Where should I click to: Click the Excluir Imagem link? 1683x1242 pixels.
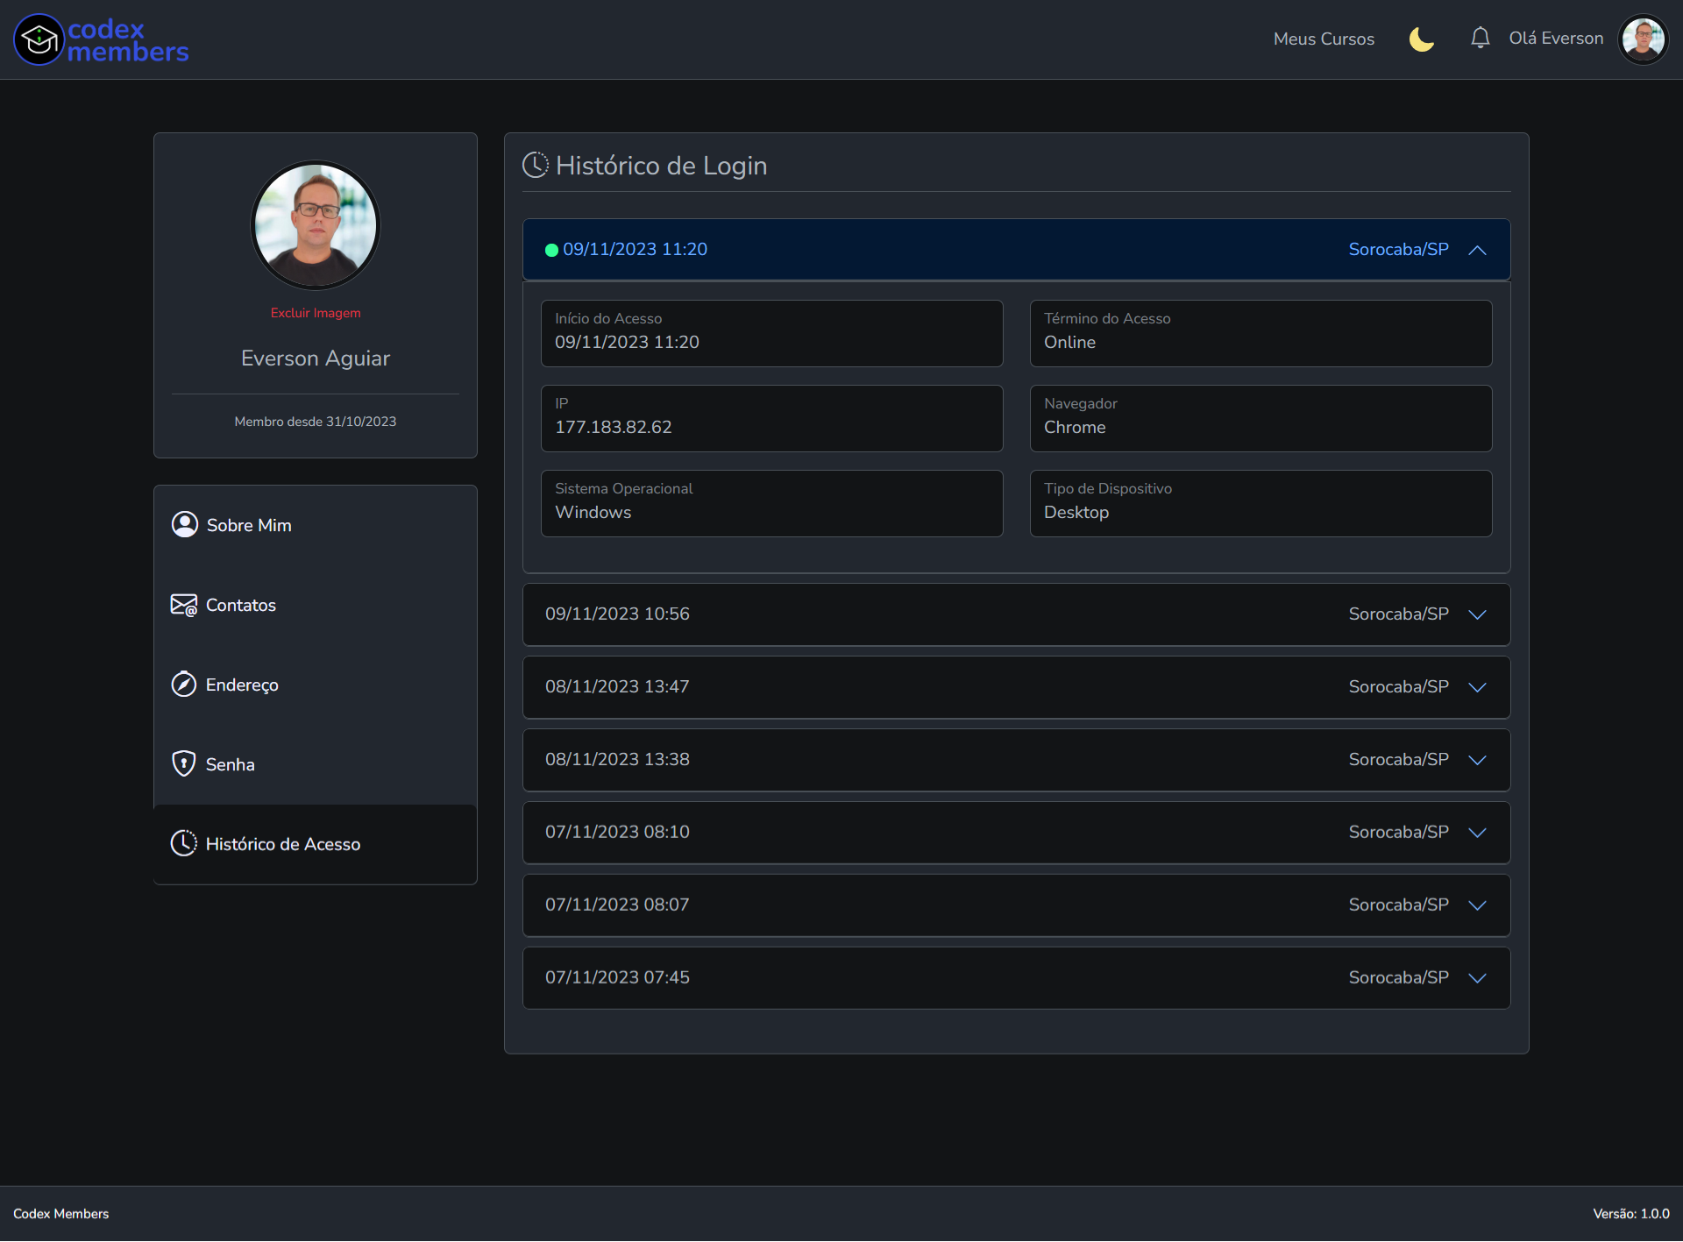(x=315, y=312)
